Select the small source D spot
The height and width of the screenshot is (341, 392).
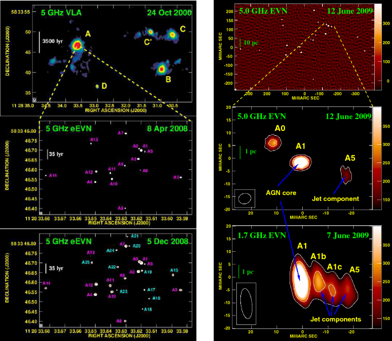[97, 86]
